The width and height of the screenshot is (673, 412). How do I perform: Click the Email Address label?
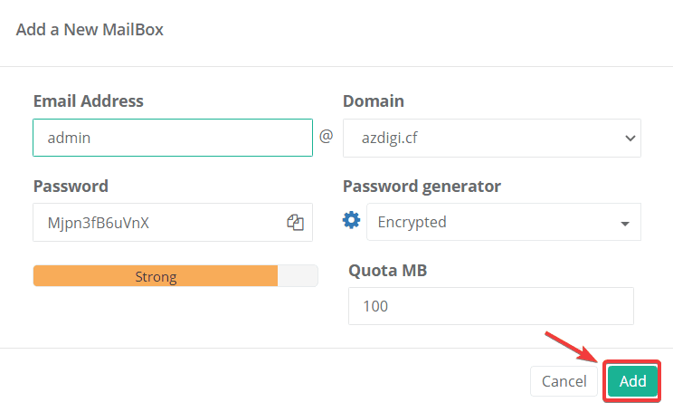[x=89, y=101]
